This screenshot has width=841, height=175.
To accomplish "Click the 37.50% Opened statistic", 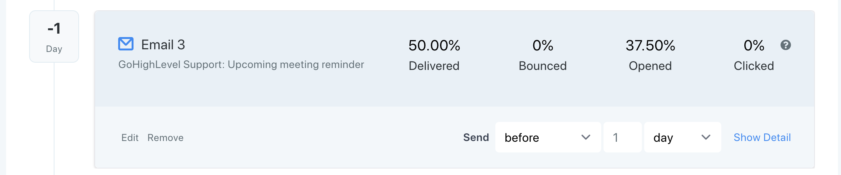I will click(650, 46).
